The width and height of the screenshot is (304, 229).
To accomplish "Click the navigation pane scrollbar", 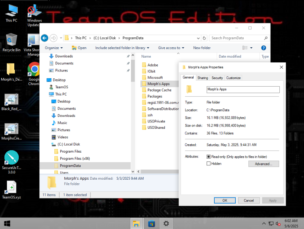I will [133, 71].
